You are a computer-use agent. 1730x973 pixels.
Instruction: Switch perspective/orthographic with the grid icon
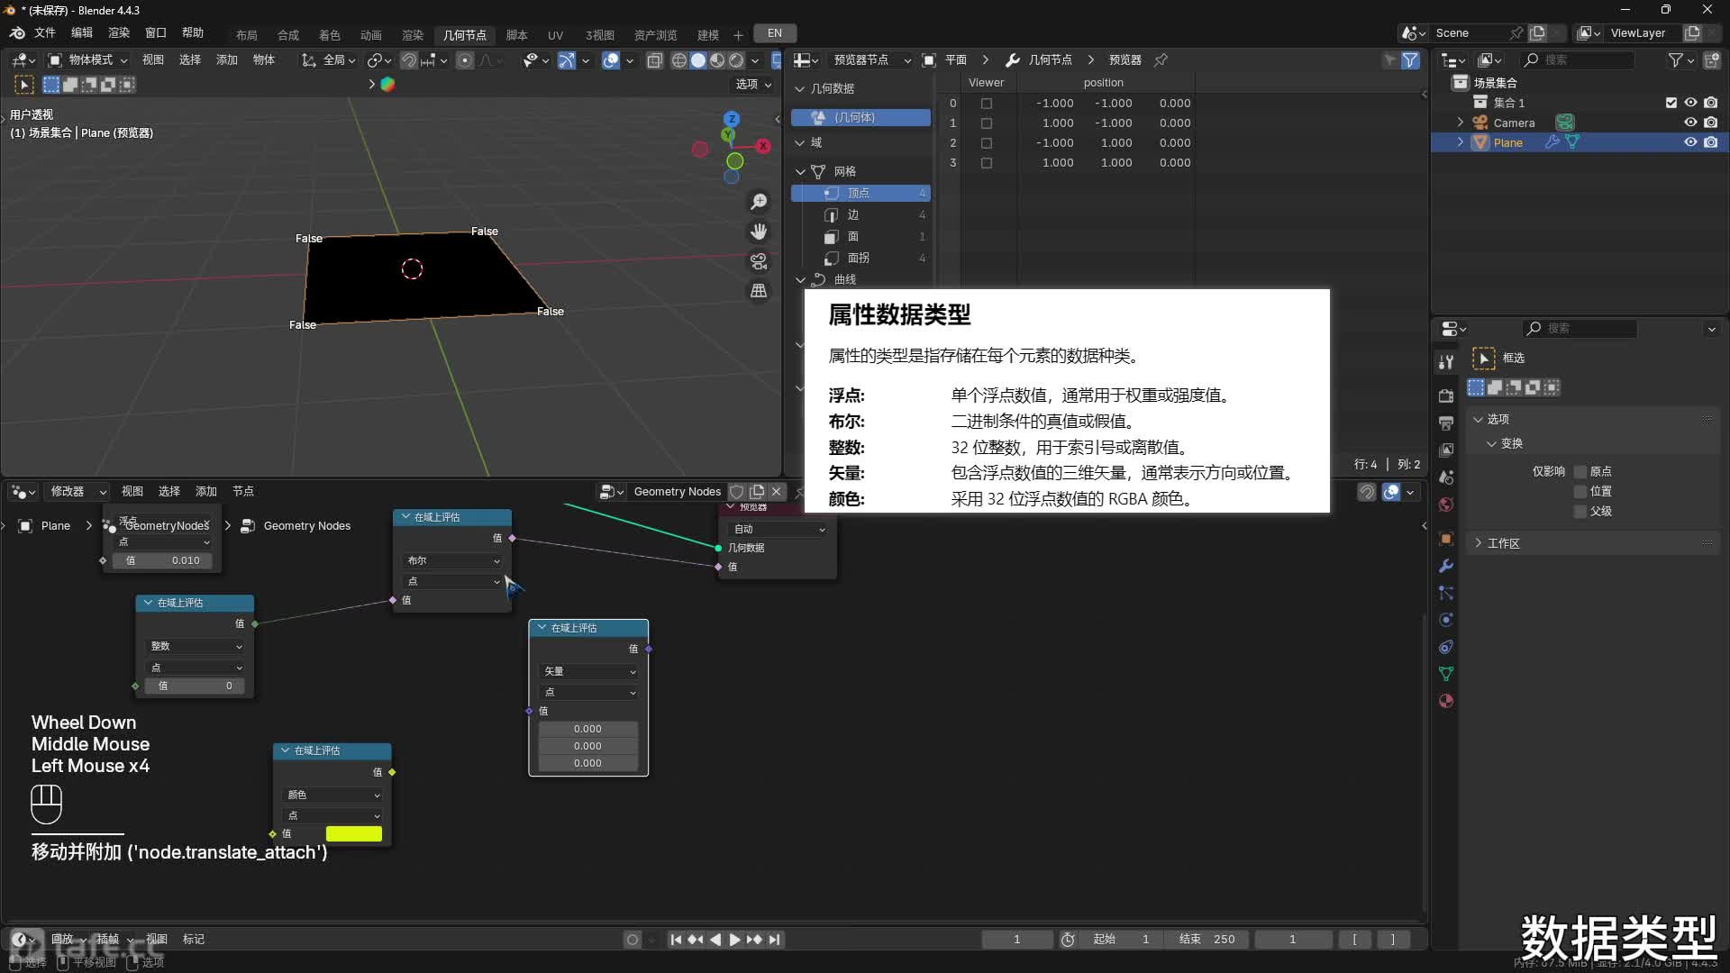tap(759, 291)
